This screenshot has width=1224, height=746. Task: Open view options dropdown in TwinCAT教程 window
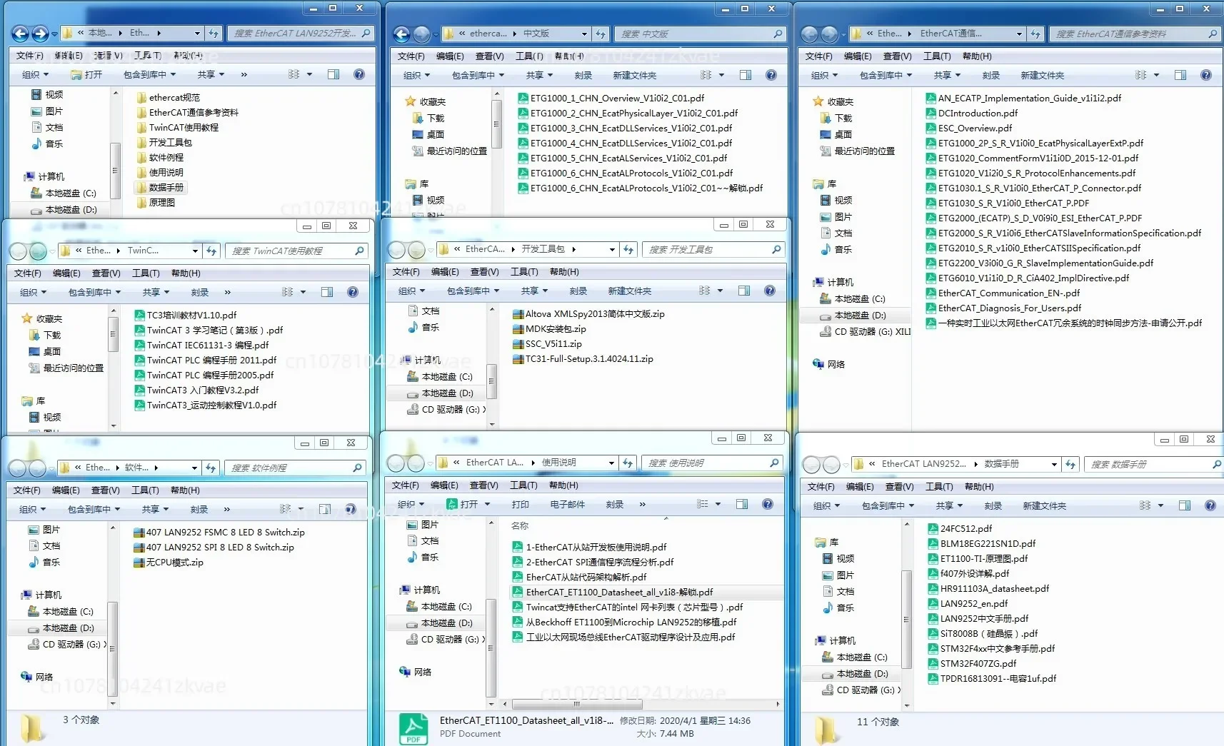(303, 292)
